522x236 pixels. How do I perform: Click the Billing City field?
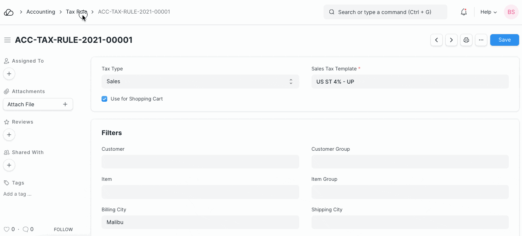[200, 222]
